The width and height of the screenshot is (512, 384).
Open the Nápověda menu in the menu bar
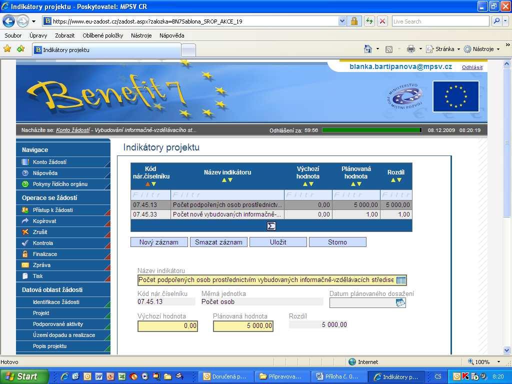[x=172, y=35]
